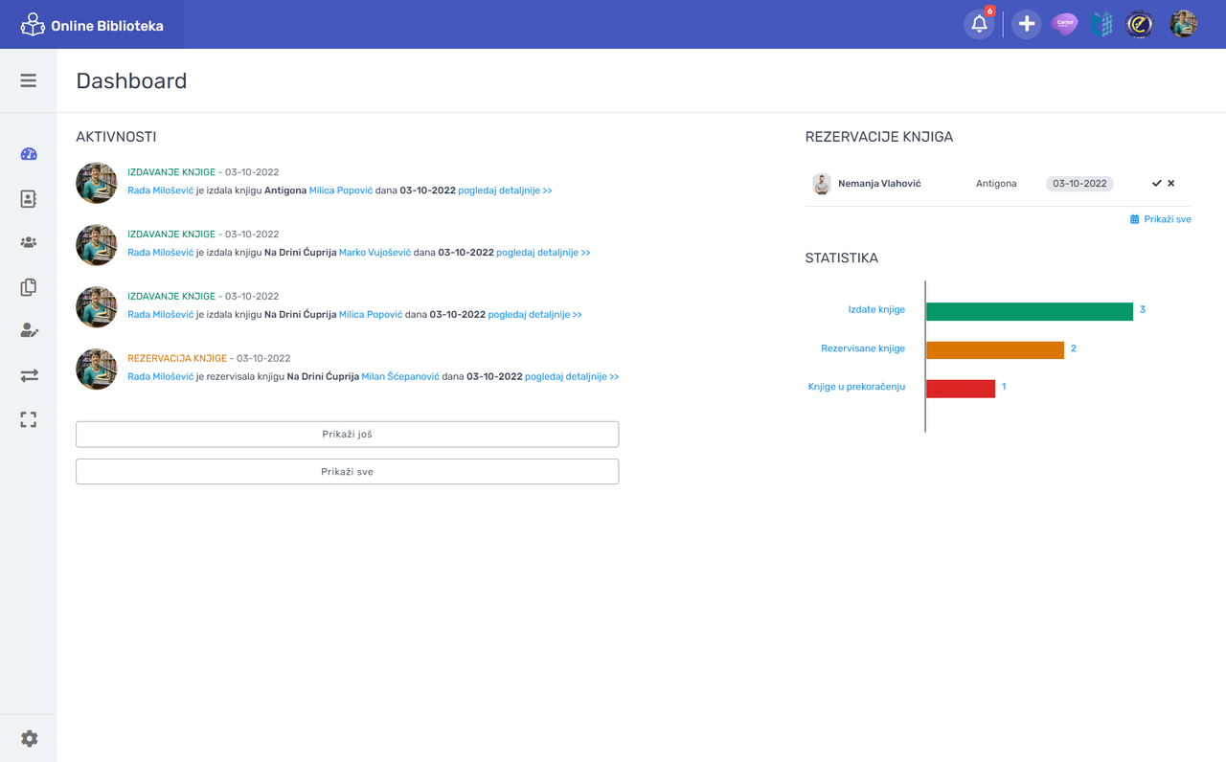Click the books copy icon in sidebar
1226x762 pixels.
tap(29, 286)
